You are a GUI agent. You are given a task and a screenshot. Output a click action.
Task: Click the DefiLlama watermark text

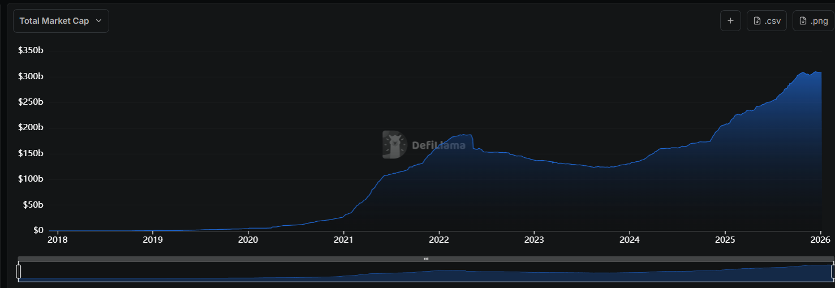click(438, 145)
